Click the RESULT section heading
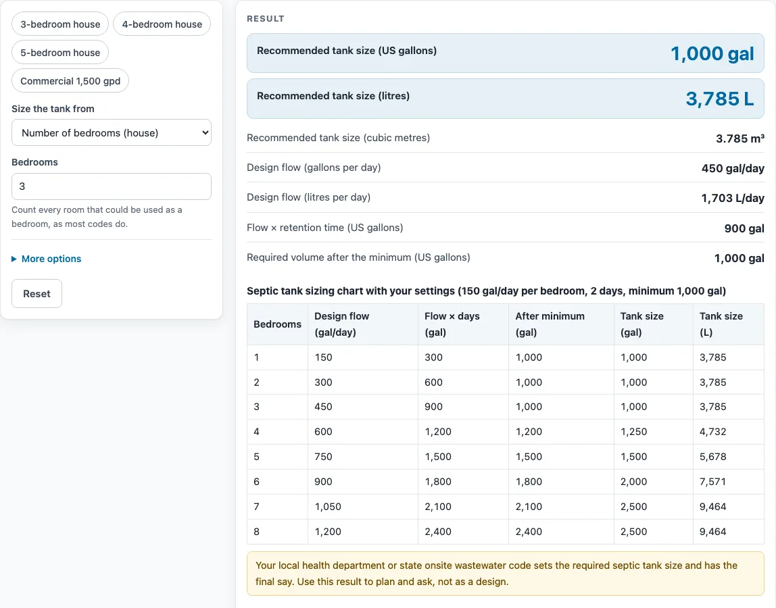Image resolution: width=776 pixels, height=608 pixels. [x=265, y=18]
